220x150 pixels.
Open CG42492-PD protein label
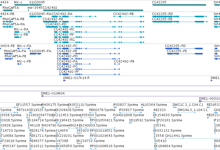point(67,56)
